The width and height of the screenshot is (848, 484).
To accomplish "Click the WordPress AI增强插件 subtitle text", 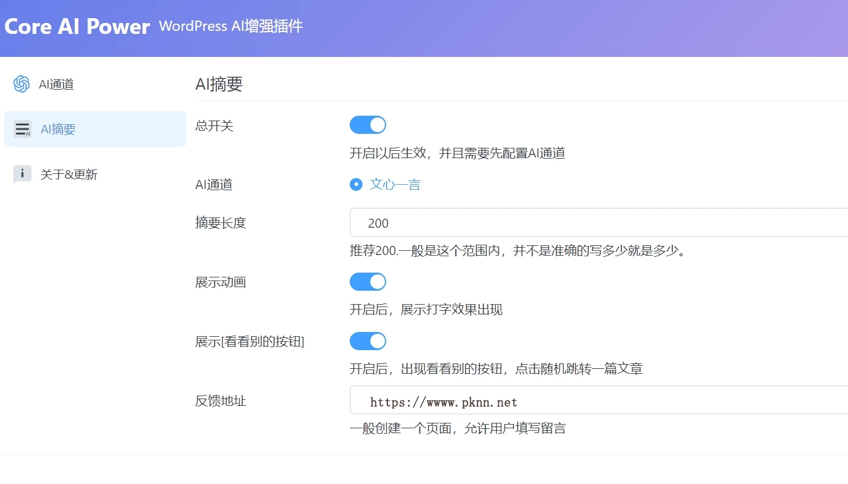I will tap(230, 27).
